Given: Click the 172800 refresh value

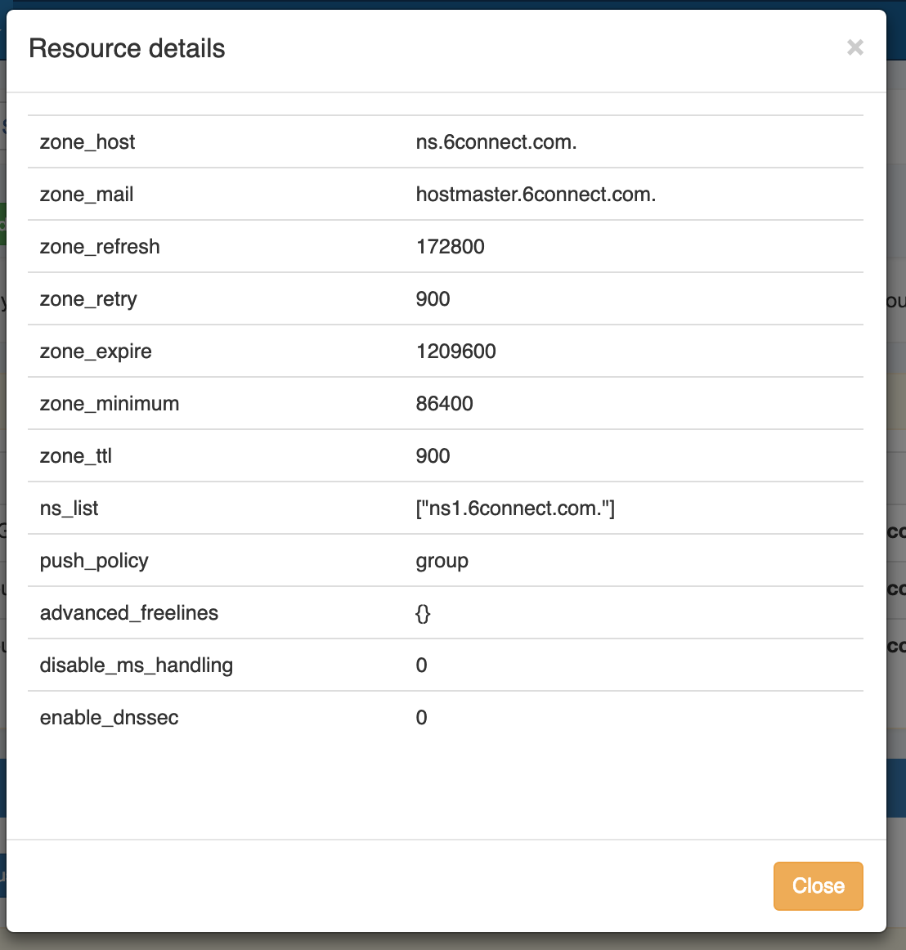Looking at the screenshot, I should [x=450, y=247].
